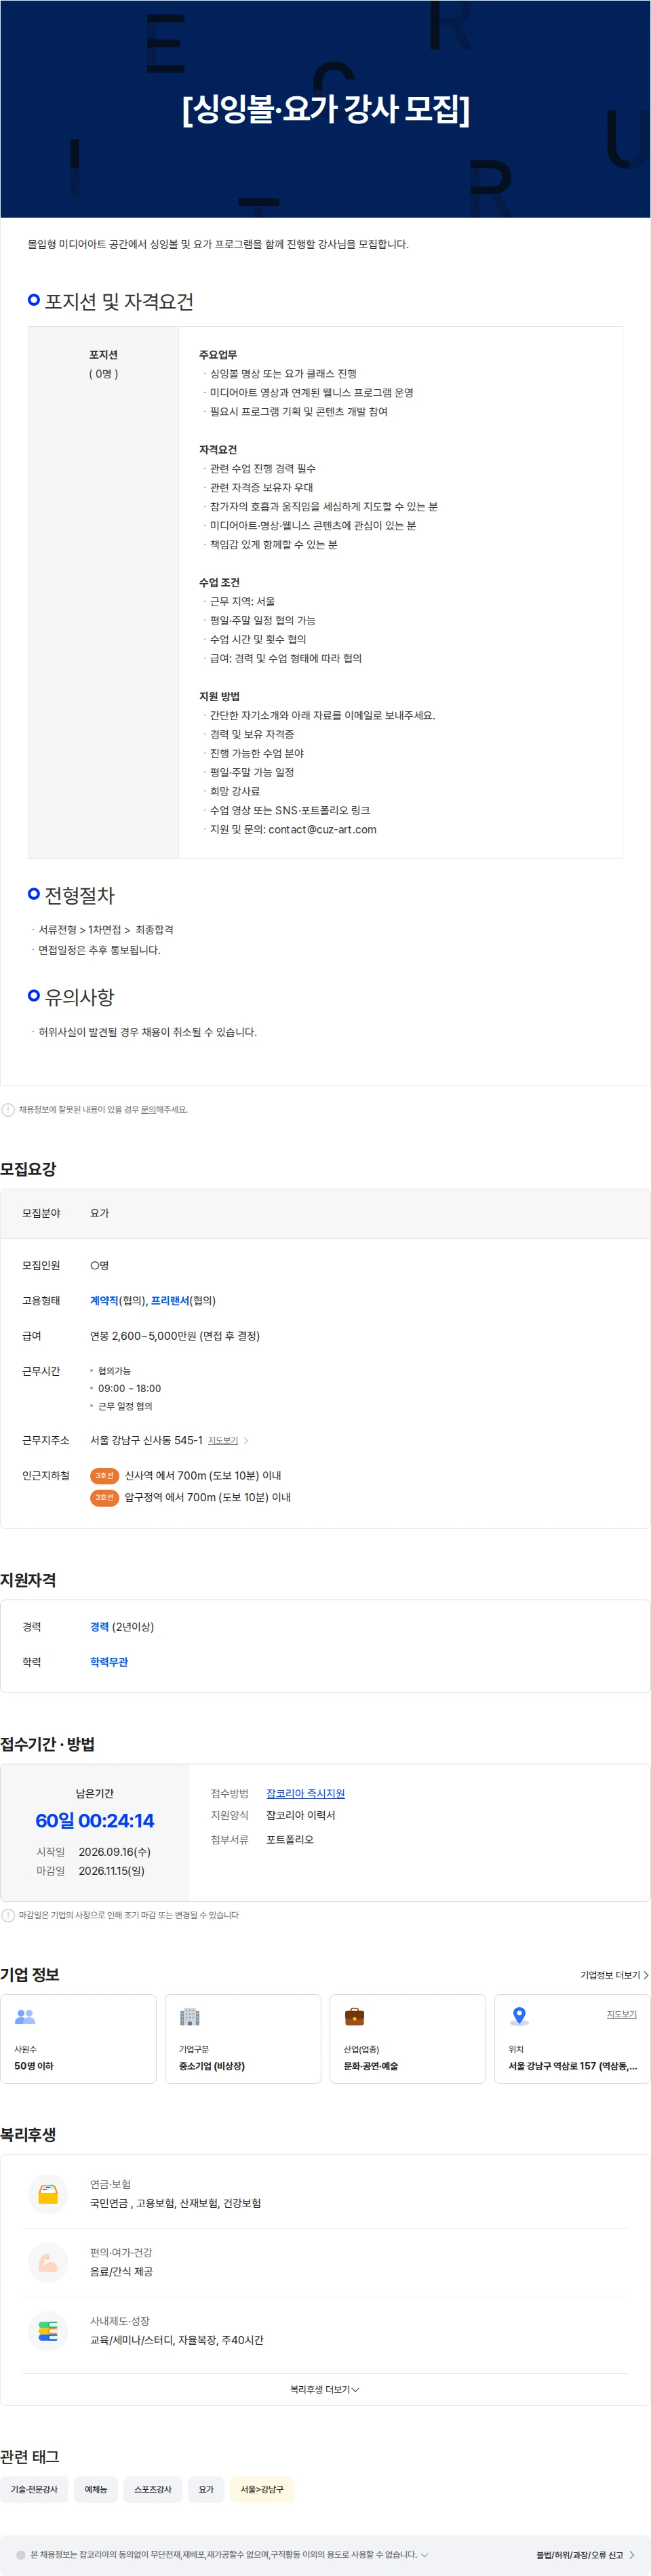Expand 복리후생 더보기
The width and height of the screenshot is (651, 2576).
tap(325, 2389)
